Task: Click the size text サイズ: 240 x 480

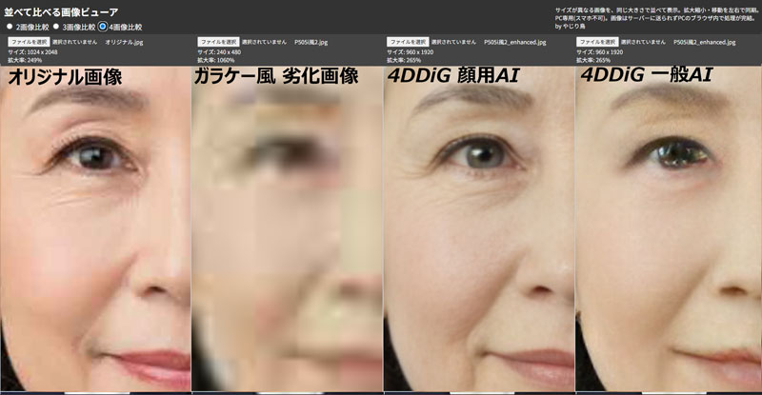Action: coord(219,52)
